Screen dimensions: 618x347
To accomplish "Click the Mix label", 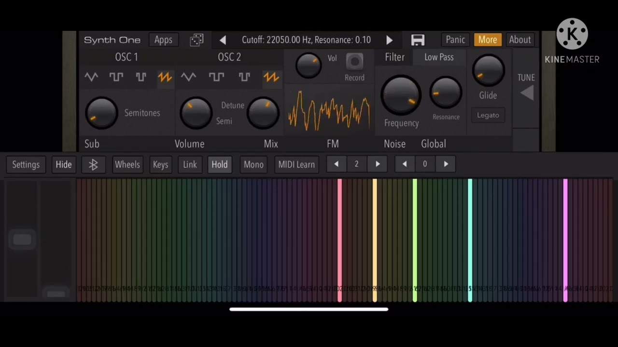I will point(271,144).
